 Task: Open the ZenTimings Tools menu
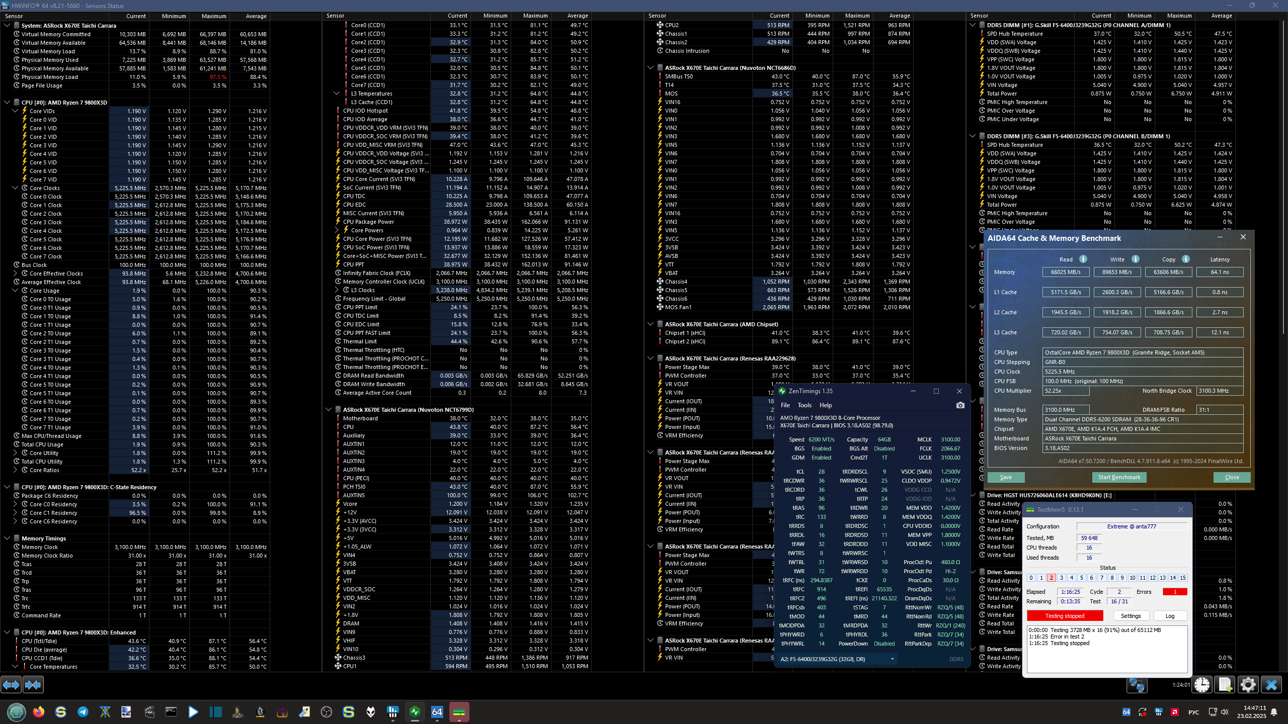pos(804,405)
